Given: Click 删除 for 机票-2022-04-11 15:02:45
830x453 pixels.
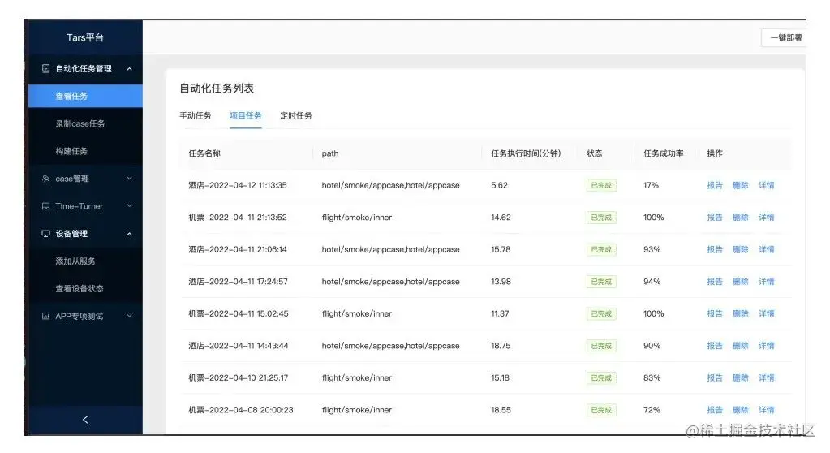Looking at the screenshot, I should point(741,313).
